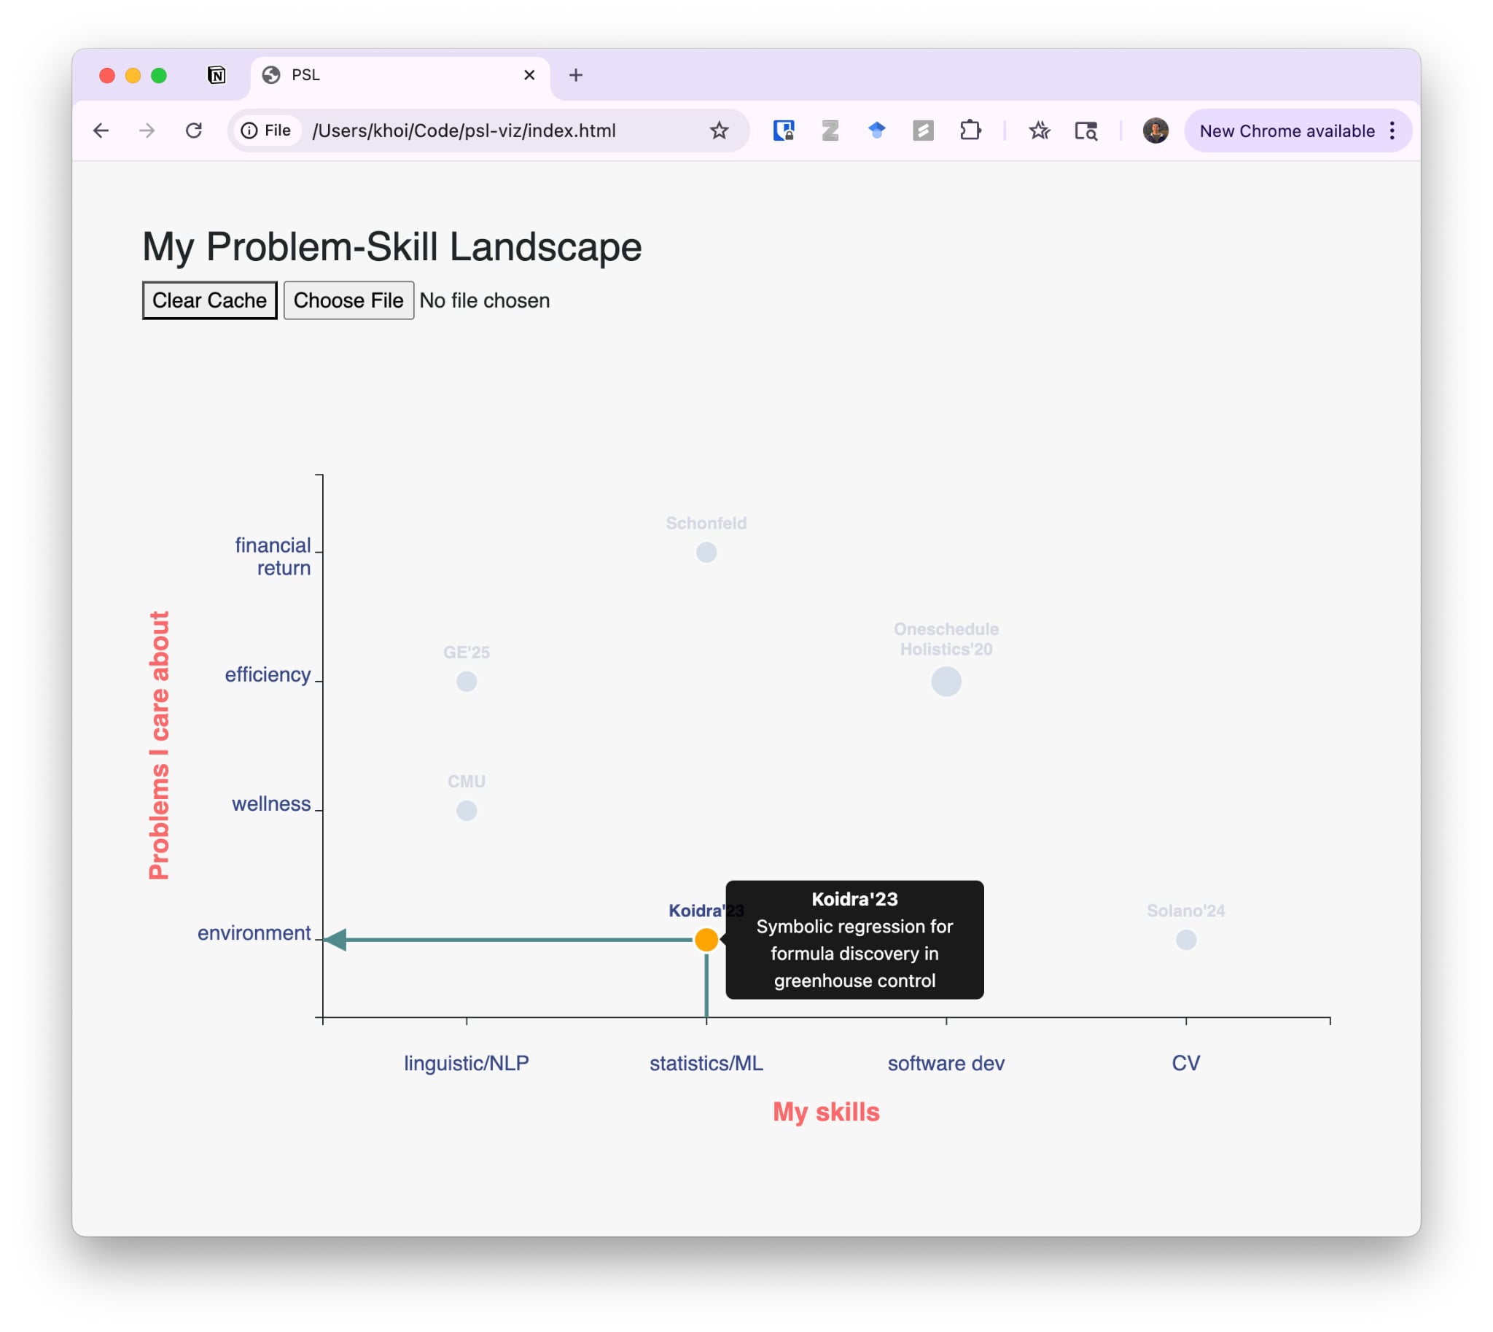This screenshot has width=1493, height=1332.
Task: Click the orange Koidra'23 data point
Action: coord(706,939)
